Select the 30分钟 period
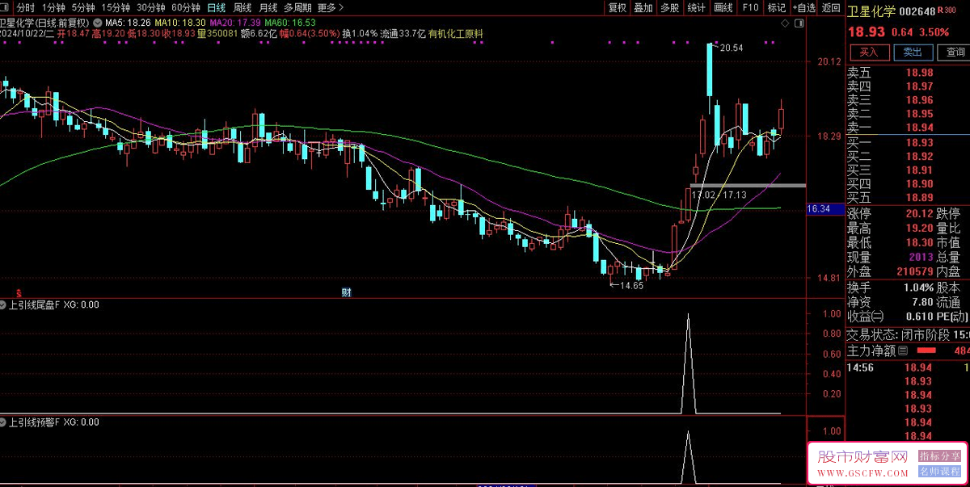The height and width of the screenshot is (487, 970). point(150,7)
